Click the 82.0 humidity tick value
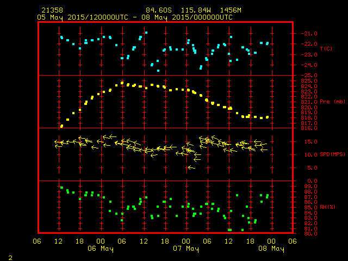This screenshot has height=261, width=348. click(x=310, y=223)
